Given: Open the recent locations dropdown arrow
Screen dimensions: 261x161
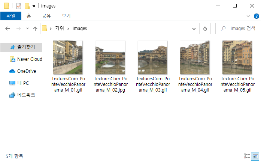Looking at the screenshot, I should [27, 29].
